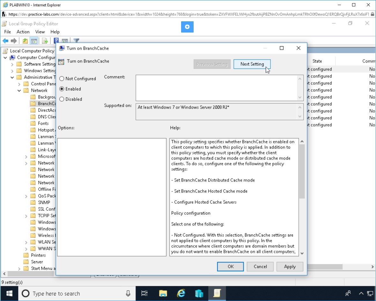Expand the Start Menu node
This screenshot has height=301, width=376.
pyautogui.click(x=19, y=269)
